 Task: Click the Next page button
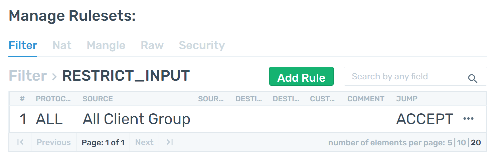click(x=144, y=142)
